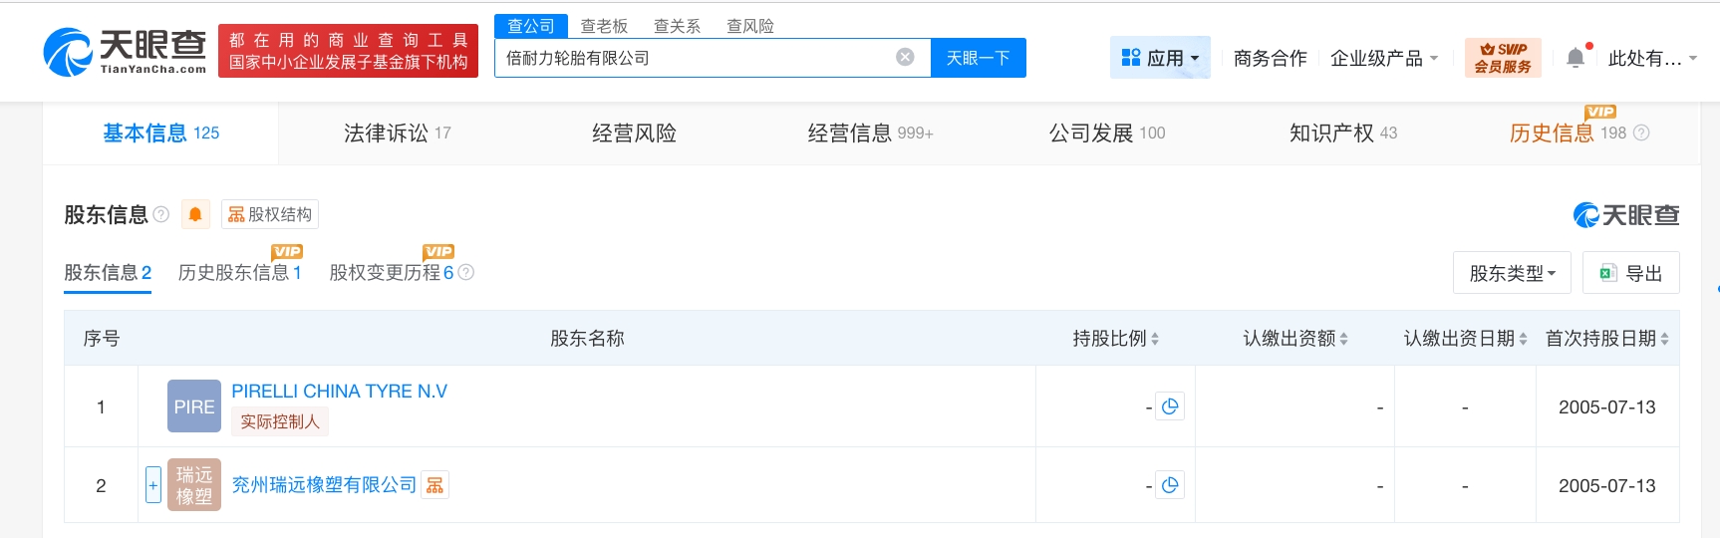Sort by 持股比例 column

pyautogui.click(x=1115, y=339)
